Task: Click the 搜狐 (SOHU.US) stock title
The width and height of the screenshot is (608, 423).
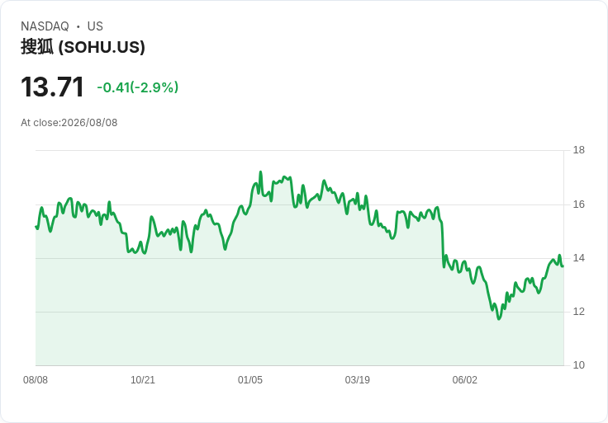Action: tap(83, 47)
